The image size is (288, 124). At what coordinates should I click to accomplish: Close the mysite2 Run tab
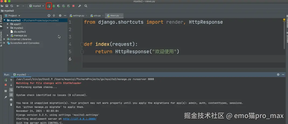pos(28,75)
